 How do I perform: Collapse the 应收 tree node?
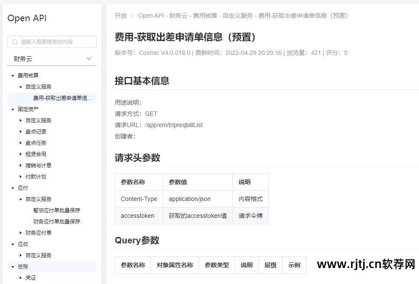[13, 244]
